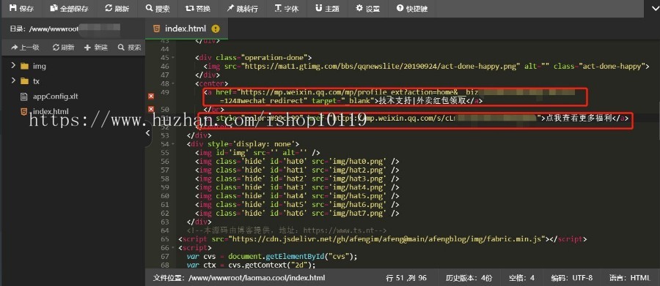660x286 pixels.
Task: Expand the tx folder chevron
Action: [x=13, y=80]
